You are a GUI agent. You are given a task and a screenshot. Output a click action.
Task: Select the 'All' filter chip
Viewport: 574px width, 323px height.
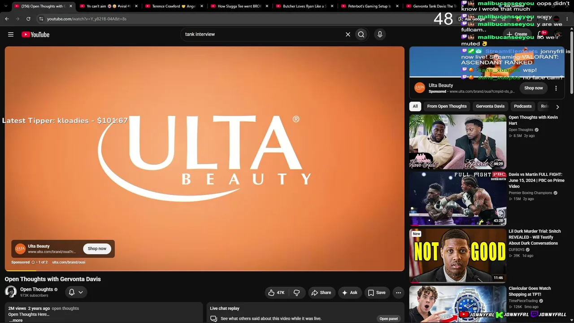pos(415,106)
